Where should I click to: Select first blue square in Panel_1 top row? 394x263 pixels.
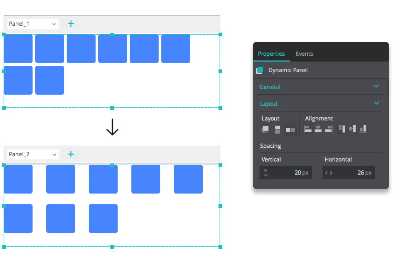(x=18, y=48)
